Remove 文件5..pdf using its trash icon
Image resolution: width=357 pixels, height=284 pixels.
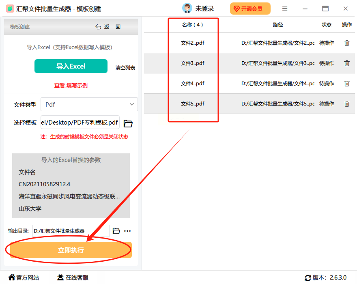point(346,103)
